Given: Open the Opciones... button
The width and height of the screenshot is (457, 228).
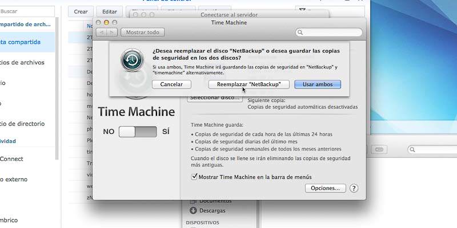Looking at the screenshot, I should (325, 188).
